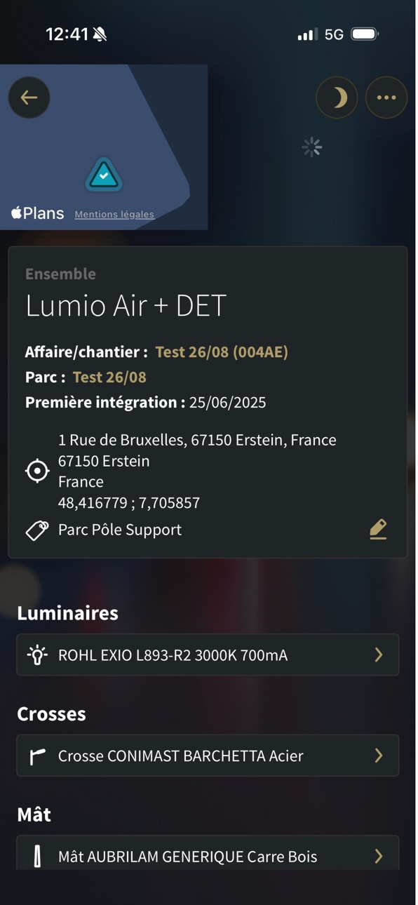Viewport: 418px width, 905px height.
Task: Tap the tag icon beside Parc Pôle Support
Action: coord(37,530)
